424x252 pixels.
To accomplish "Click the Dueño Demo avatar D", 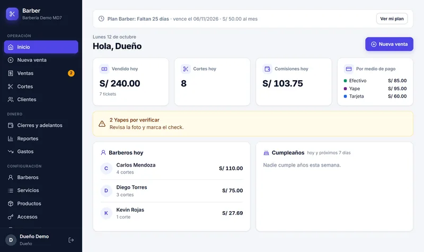I will coord(11,240).
